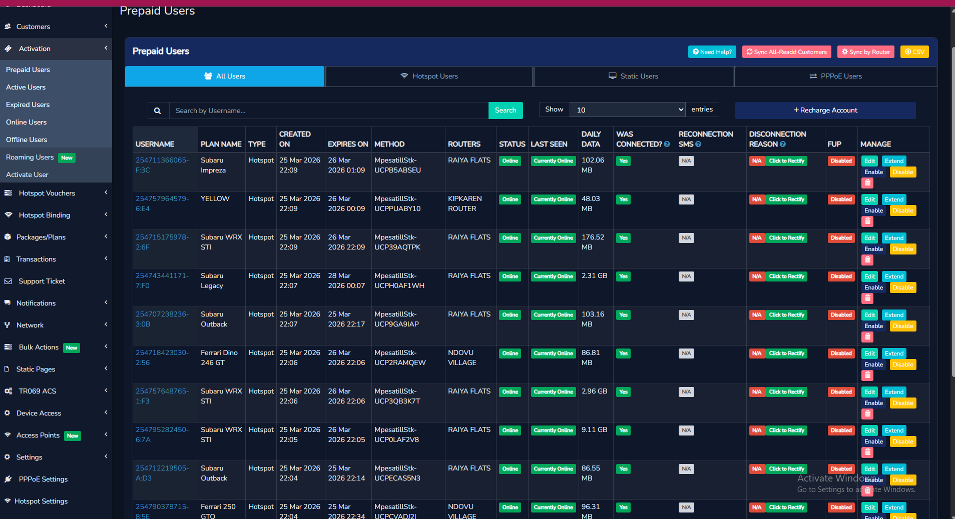
Task: Click the Transactions icon in the sidebar
Action: tap(8, 259)
